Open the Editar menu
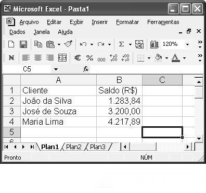This screenshot has width=206, height=193. point(54,22)
